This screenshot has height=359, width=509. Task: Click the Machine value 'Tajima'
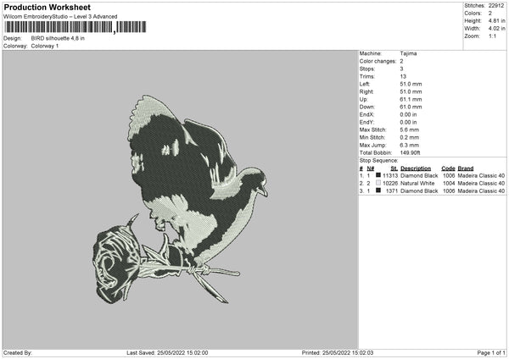[408, 53]
